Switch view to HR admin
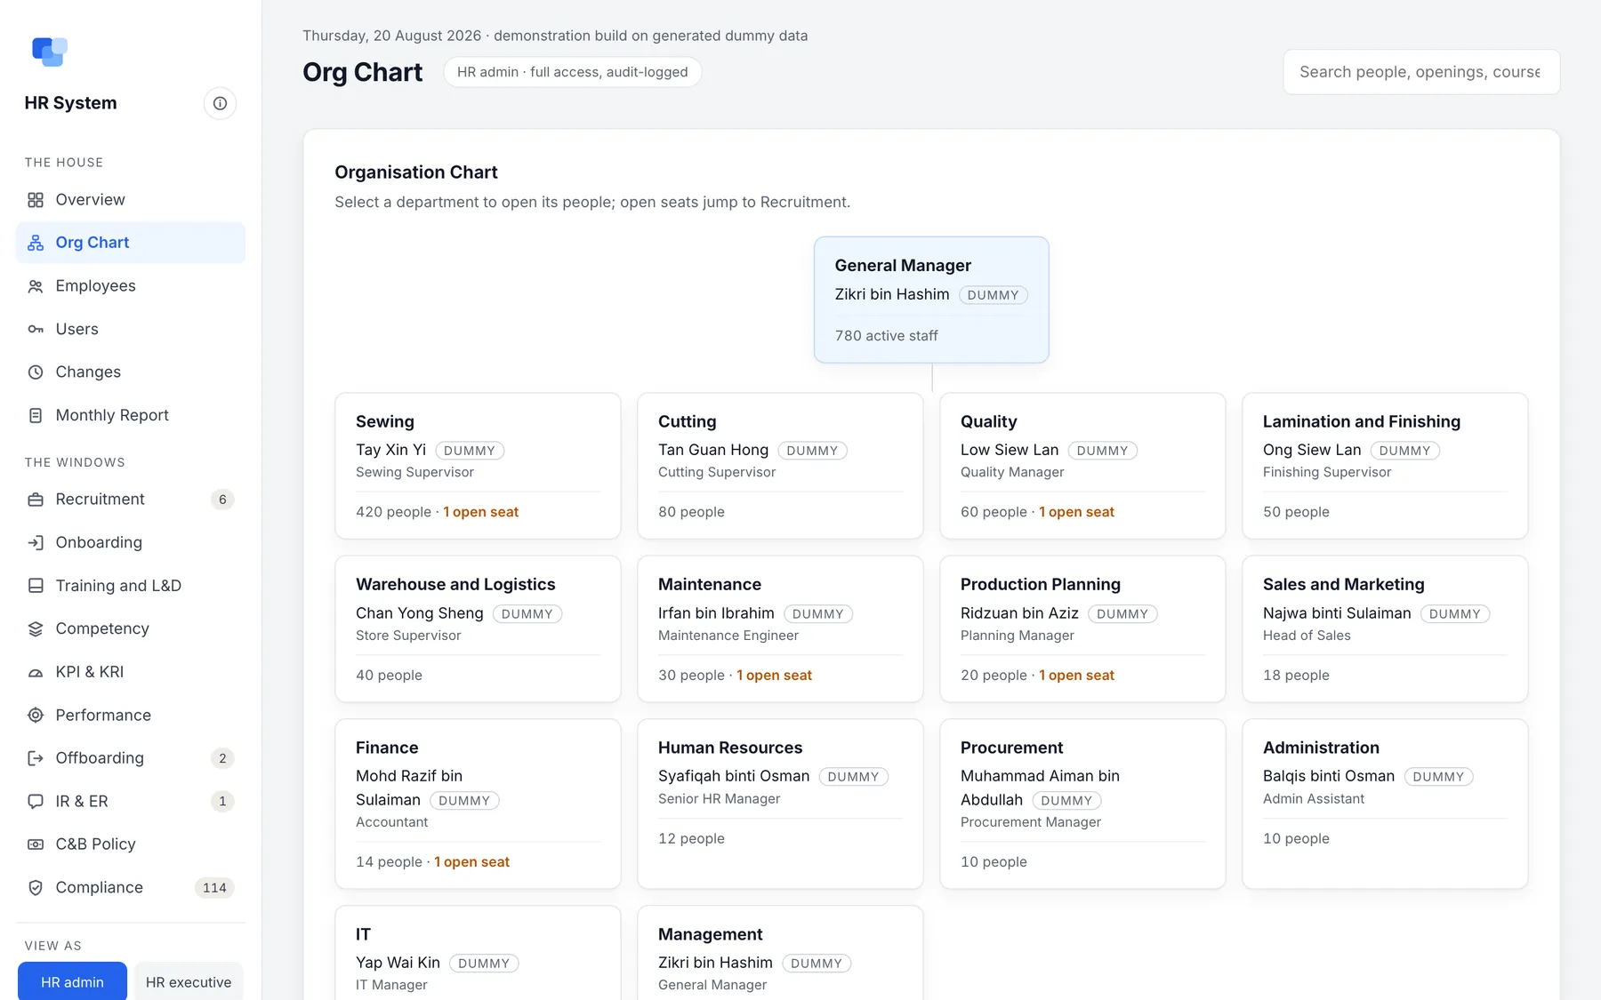 click(72, 981)
